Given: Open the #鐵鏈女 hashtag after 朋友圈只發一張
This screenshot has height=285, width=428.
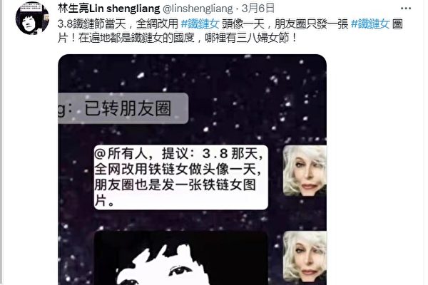Looking at the screenshot, I should (370, 24).
